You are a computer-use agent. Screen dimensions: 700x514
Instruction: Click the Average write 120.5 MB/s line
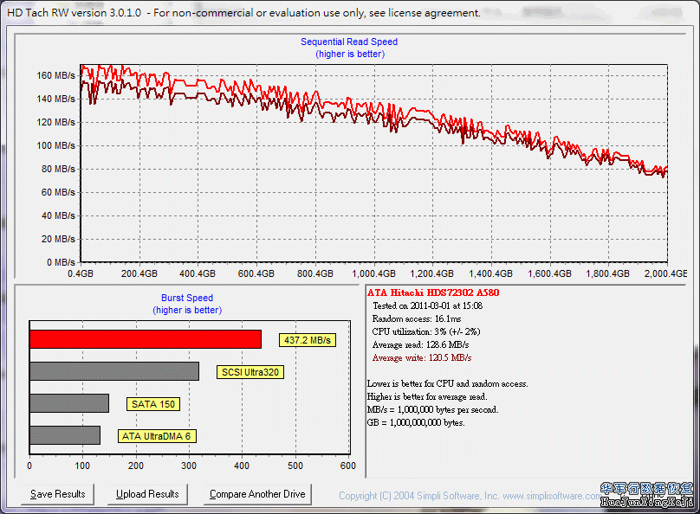421,357
